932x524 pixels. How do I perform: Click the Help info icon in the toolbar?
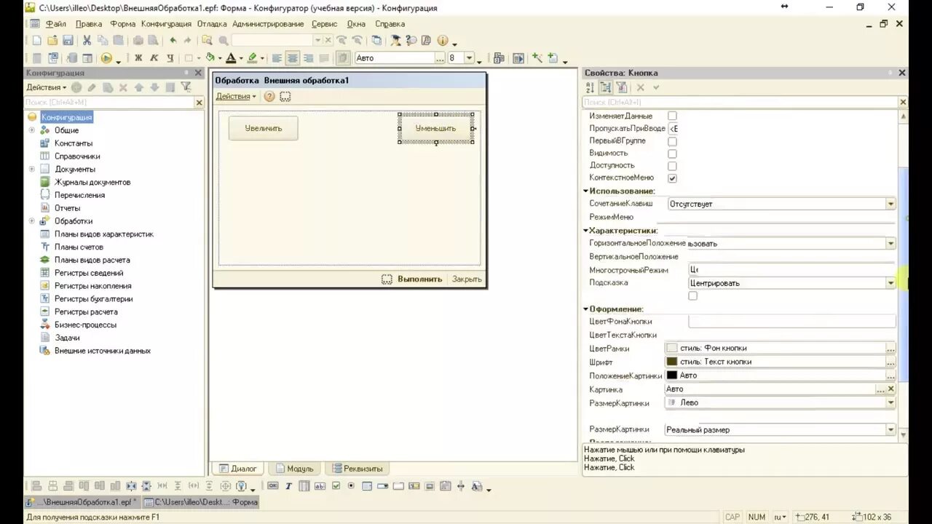pyautogui.click(x=443, y=41)
